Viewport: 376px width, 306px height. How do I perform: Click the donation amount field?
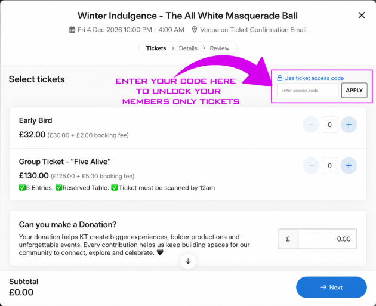click(x=327, y=239)
